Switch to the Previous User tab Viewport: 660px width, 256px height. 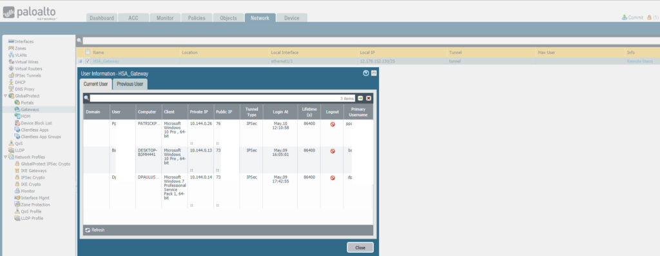[130, 84]
